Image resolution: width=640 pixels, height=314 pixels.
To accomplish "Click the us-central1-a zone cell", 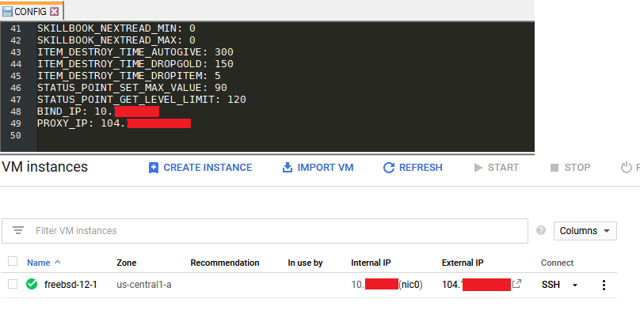I will [144, 285].
